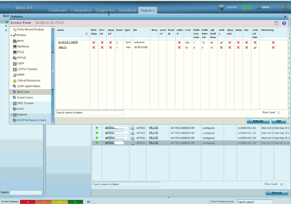The height and width of the screenshot is (204, 291).
Task: Open Critical Resources warning icon item
Action: [15, 81]
